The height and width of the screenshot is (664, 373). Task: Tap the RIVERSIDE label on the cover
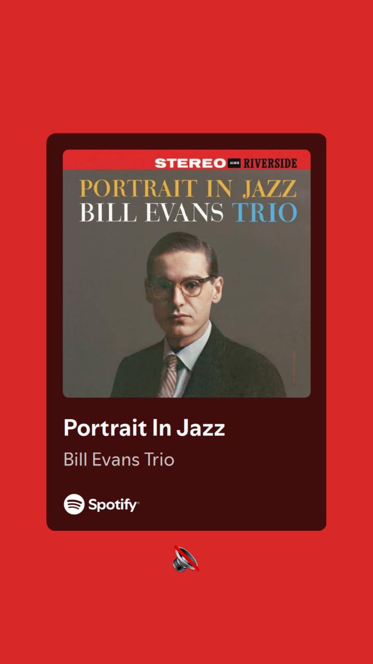[x=270, y=163]
